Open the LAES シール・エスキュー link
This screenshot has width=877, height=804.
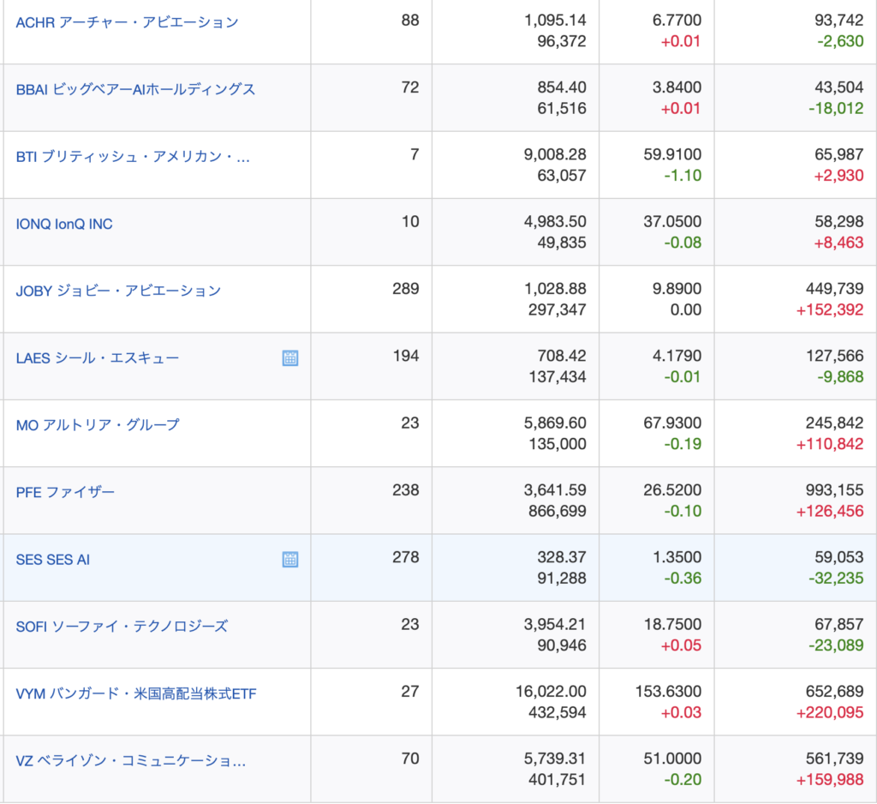click(x=98, y=357)
